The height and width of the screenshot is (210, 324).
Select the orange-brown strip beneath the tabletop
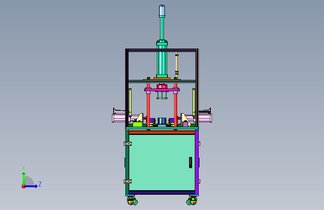click(x=162, y=132)
